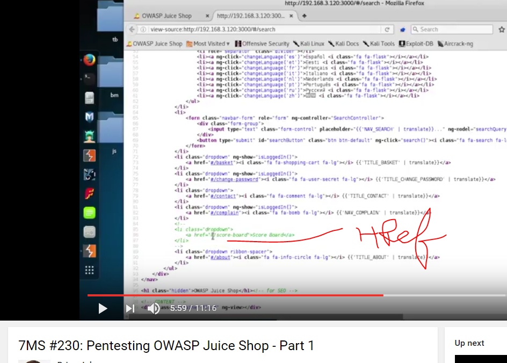The width and height of the screenshot is (507, 363).
Task: Open the OWASP Juice Shop browser tab
Action: point(167,16)
